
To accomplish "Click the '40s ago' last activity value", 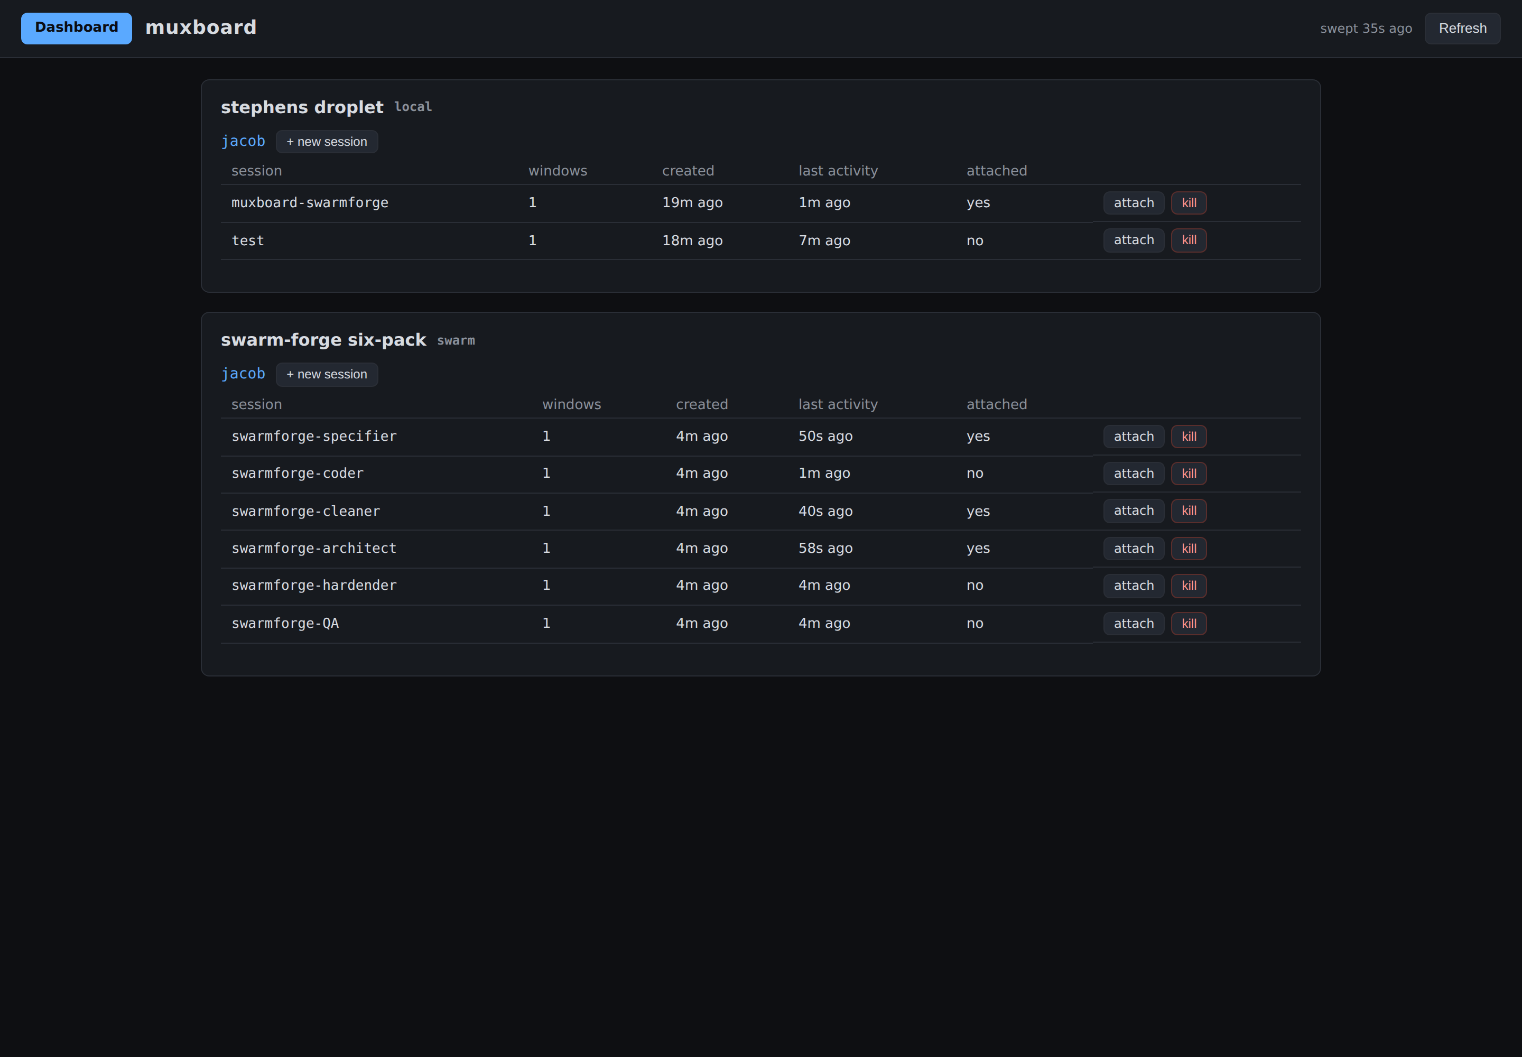I will point(825,511).
